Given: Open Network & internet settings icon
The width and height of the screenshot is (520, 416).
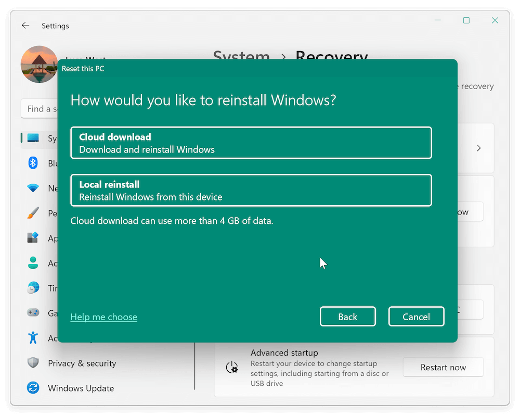Looking at the screenshot, I should 33,188.
